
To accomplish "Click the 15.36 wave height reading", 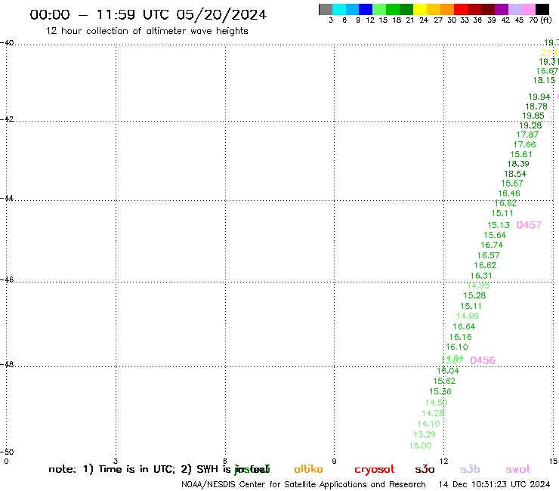I will point(440,391).
